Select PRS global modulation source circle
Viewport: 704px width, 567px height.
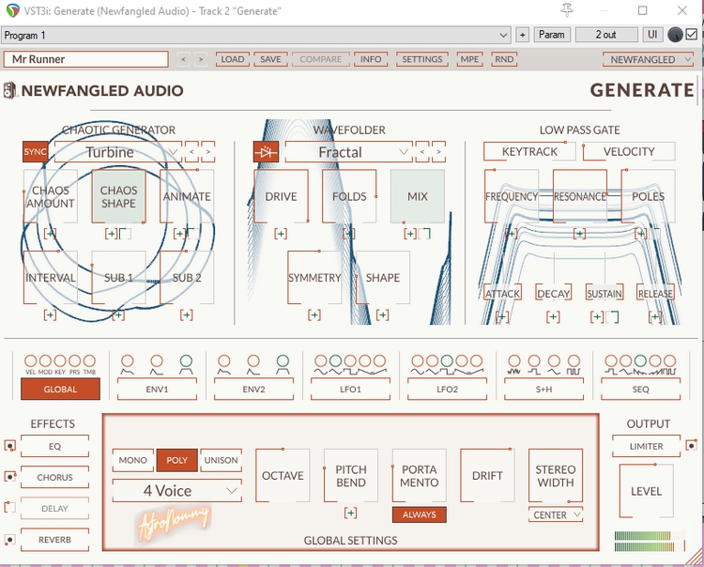pyautogui.click(x=74, y=360)
